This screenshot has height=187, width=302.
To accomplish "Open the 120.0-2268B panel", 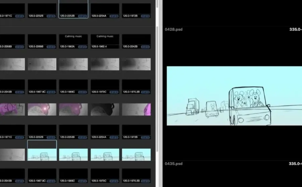I will (12, 41).
